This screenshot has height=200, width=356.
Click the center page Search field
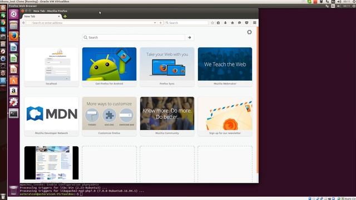tap(133, 37)
